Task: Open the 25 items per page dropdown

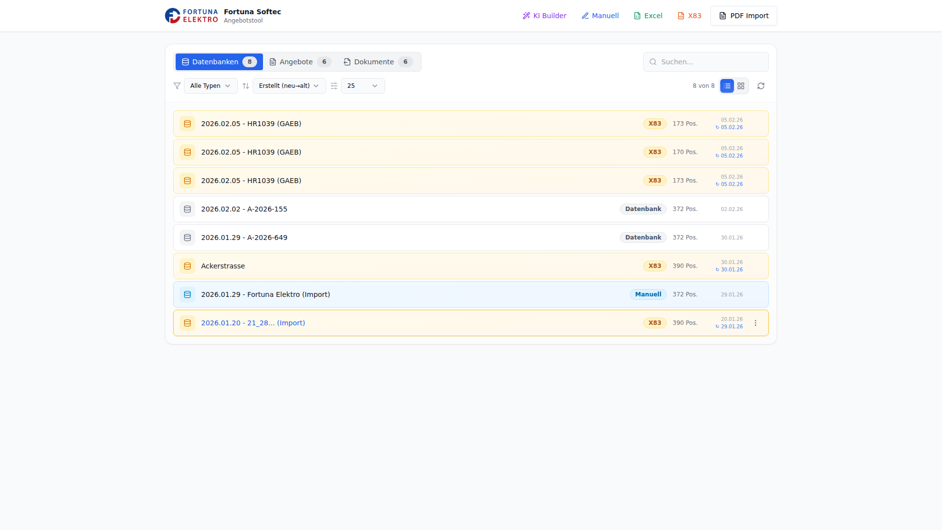Action: tap(363, 86)
